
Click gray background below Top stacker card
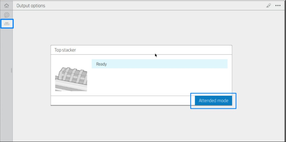(141, 123)
